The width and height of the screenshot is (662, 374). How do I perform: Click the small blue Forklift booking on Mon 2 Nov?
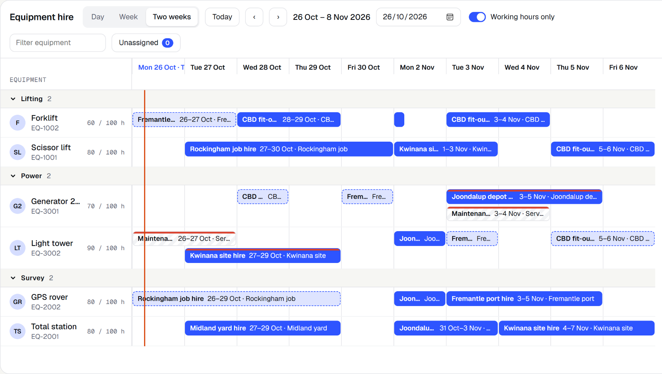399,120
